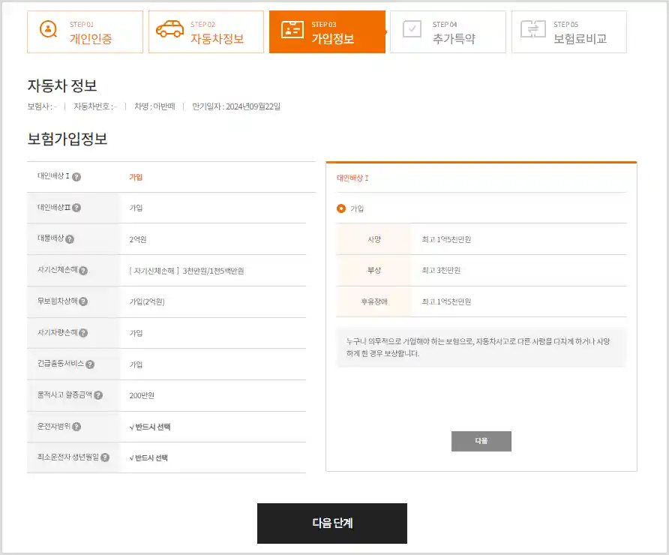Select the 대인배상II row value 가입

click(x=136, y=208)
